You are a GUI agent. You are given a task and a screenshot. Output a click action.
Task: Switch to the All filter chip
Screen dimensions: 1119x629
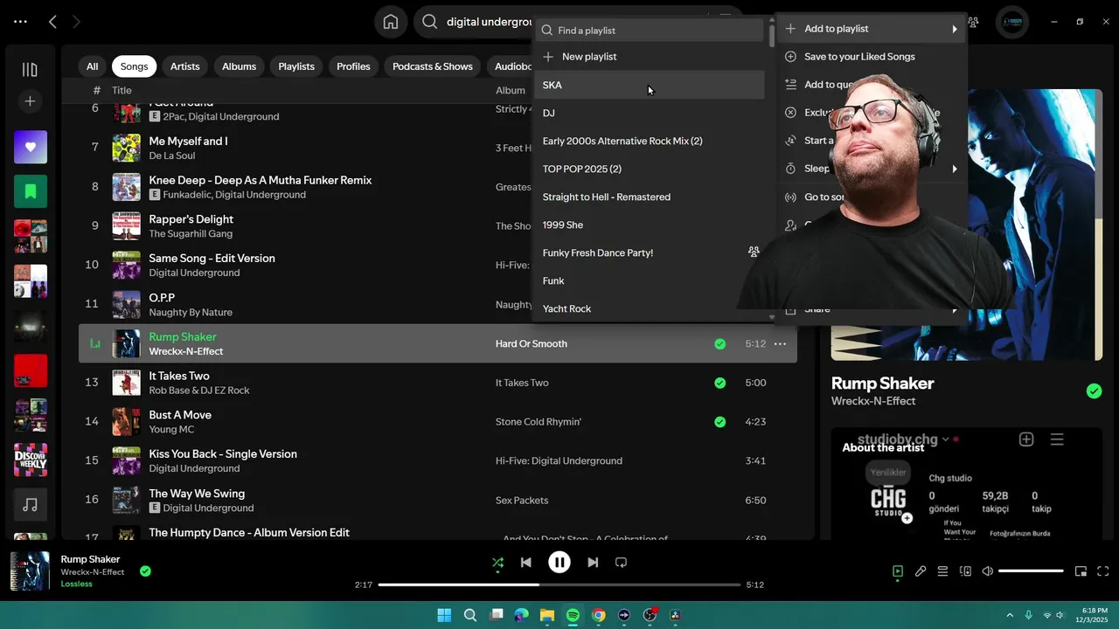pos(92,66)
